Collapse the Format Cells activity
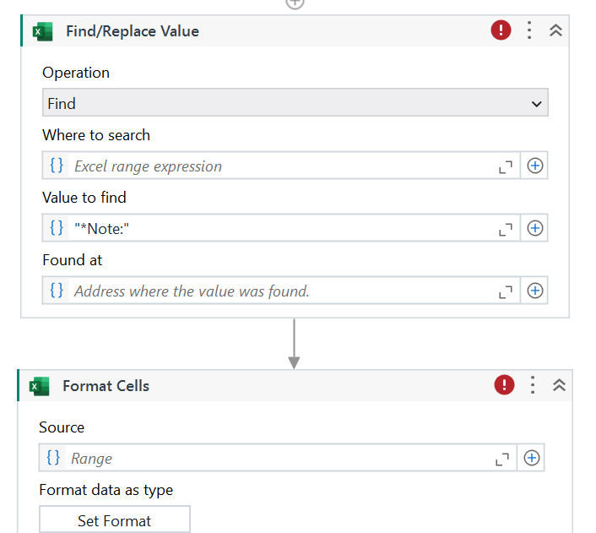The height and width of the screenshot is (533, 596). coord(559,385)
